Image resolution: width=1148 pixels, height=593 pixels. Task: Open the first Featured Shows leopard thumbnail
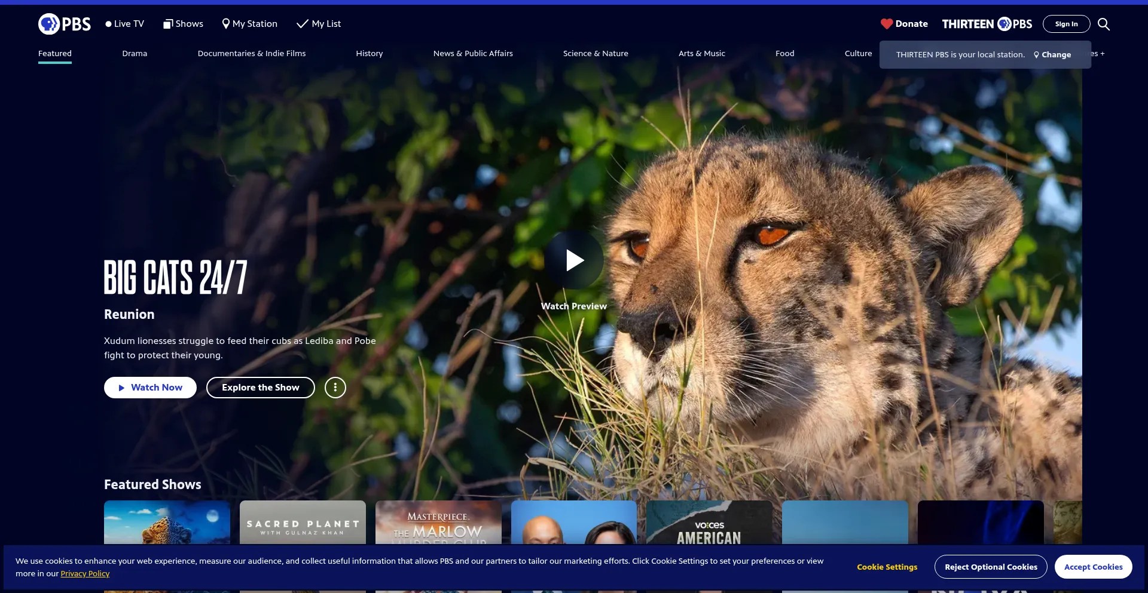167,523
